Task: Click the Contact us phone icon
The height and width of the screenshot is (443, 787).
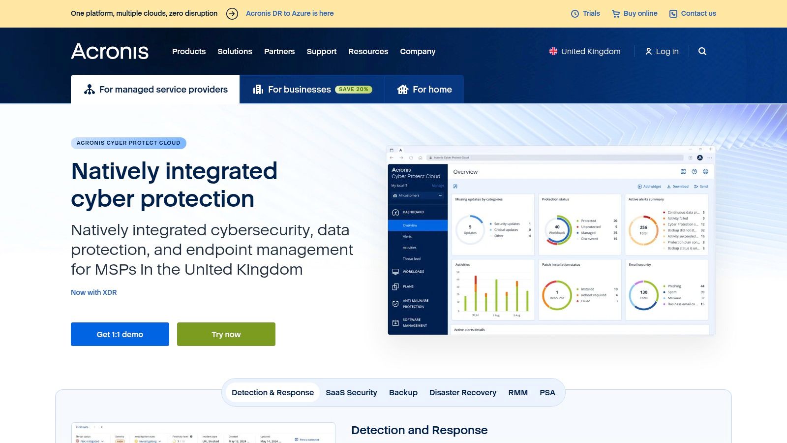Action: [x=673, y=14]
